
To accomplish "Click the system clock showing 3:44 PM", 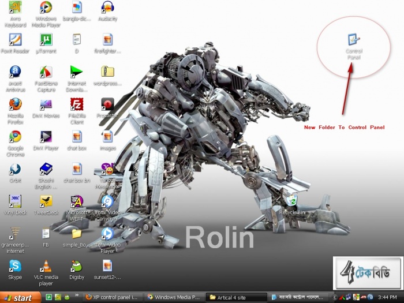I will pyautogui.click(x=387, y=297).
